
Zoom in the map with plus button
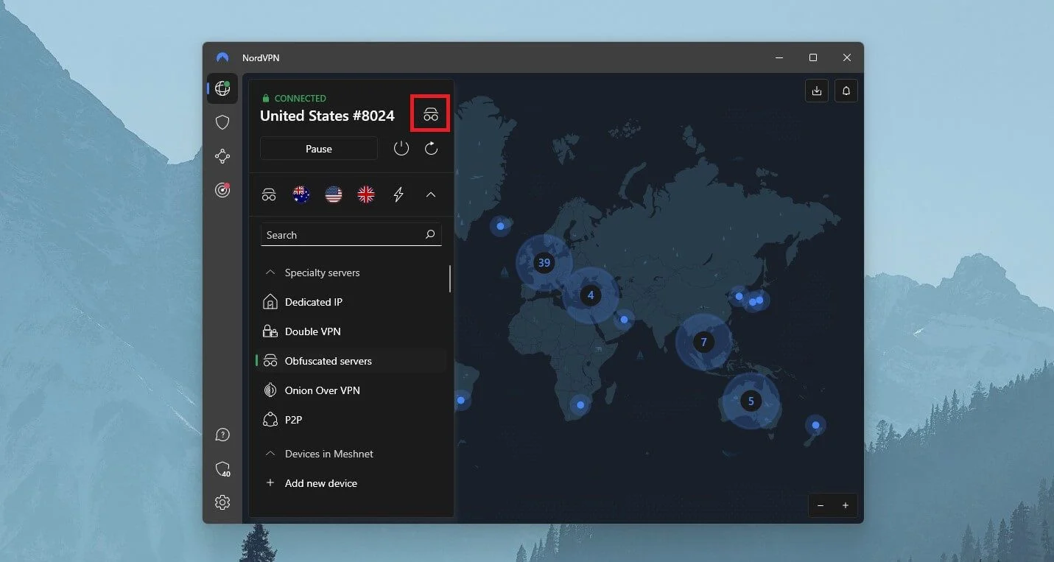point(846,505)
